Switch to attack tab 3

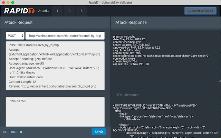tap(81, 11)
